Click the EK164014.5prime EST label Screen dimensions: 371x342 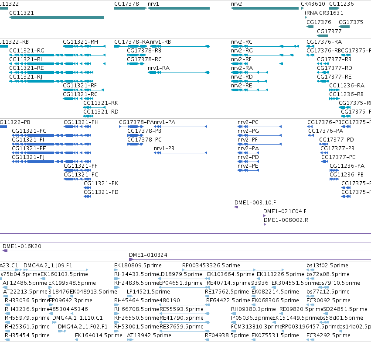click(x=99, y=335)
